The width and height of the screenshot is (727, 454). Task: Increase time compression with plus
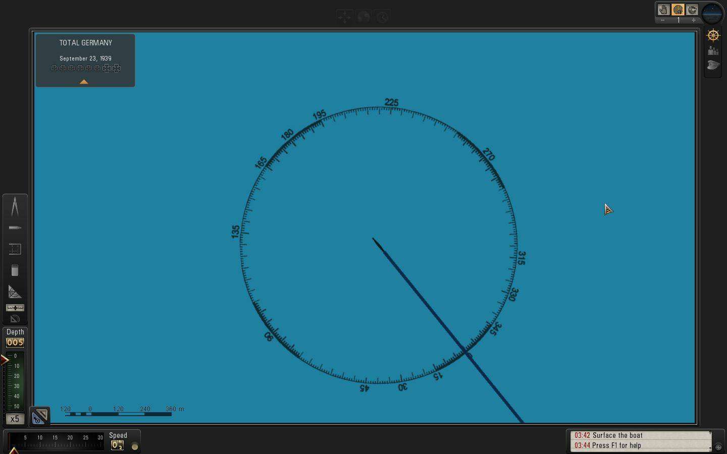point(694,20)
